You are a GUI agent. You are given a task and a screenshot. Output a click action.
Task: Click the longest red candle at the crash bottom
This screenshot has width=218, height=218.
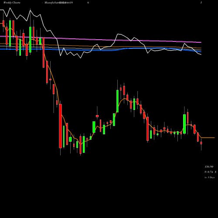click(61, 126)
